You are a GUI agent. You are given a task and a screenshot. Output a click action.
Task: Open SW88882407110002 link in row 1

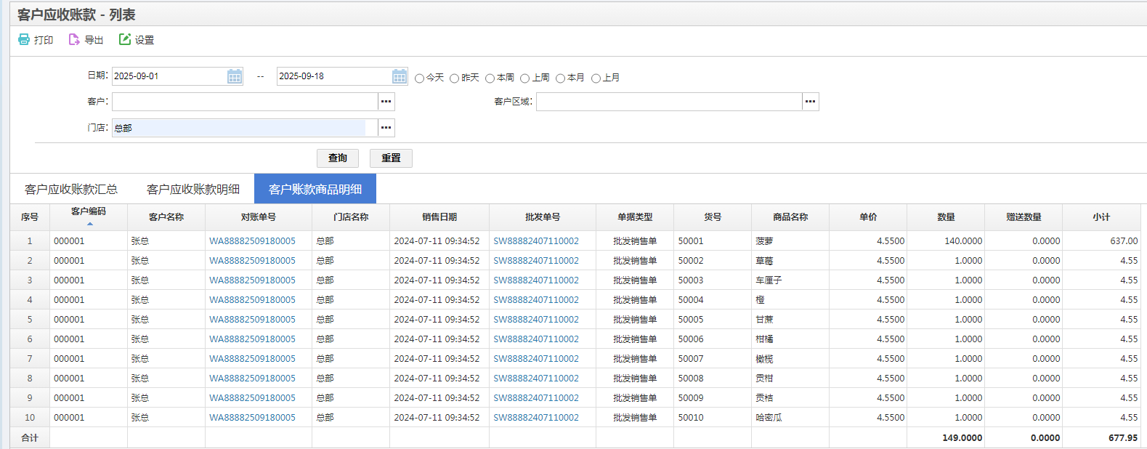pos(536,241)
